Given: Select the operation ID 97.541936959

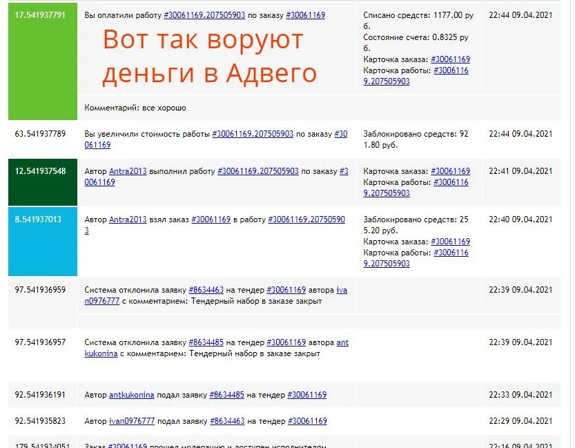Looking at the screenshot, I should [40, 290].
